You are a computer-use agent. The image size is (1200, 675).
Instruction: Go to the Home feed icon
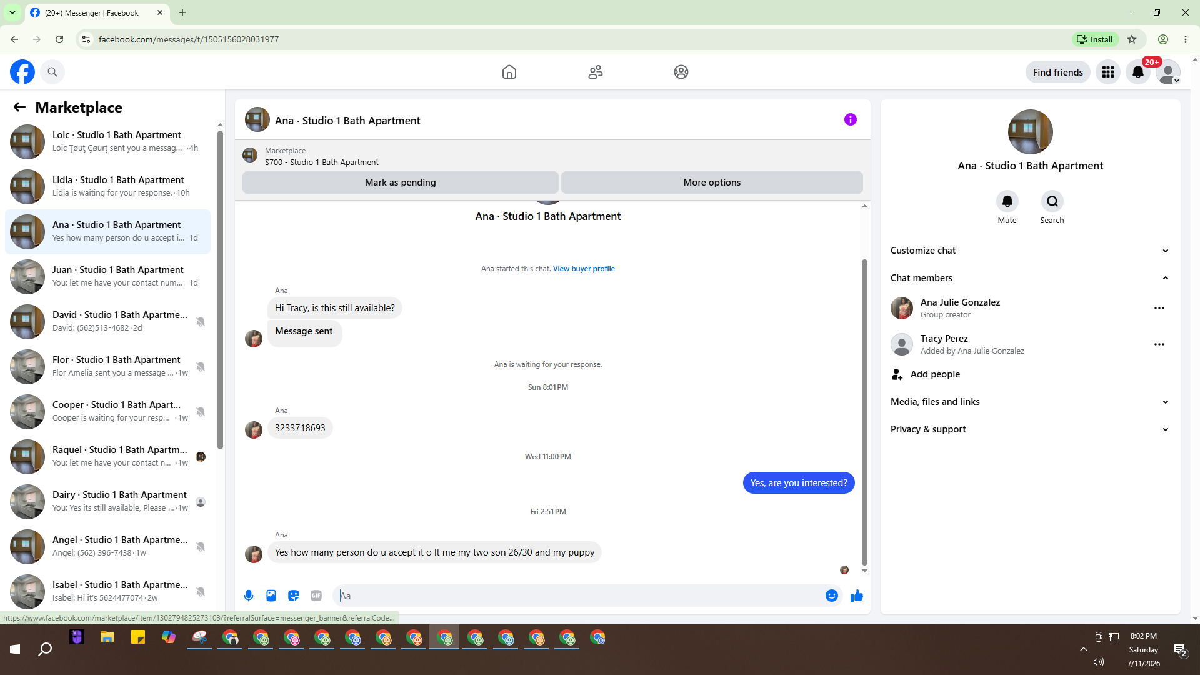(509, 72)
